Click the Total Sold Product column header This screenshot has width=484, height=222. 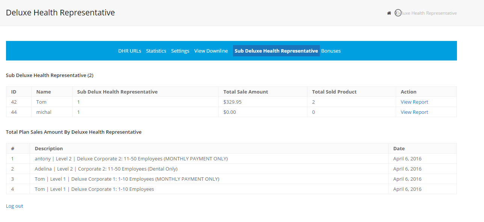334,92
